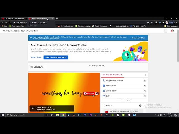The height and width of the screenshot is (134, 179).
Task: Open File Explorer from the taskbar
Action: 58,115
